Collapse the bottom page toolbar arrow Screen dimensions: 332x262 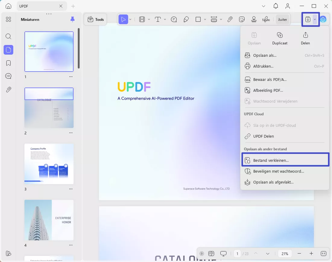pyautogui.click(x=201, y=253)
